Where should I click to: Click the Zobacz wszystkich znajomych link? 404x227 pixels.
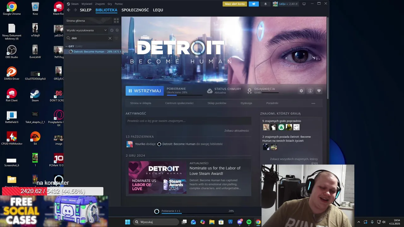click(294, 161)
